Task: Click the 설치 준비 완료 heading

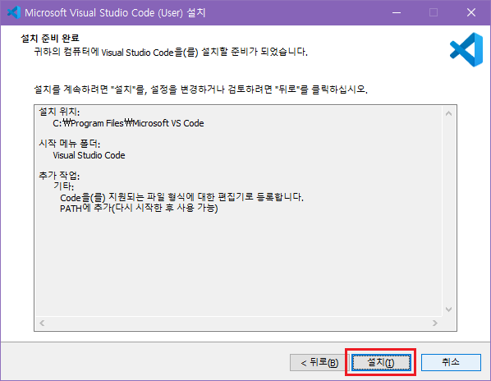Action: (50, 39)
